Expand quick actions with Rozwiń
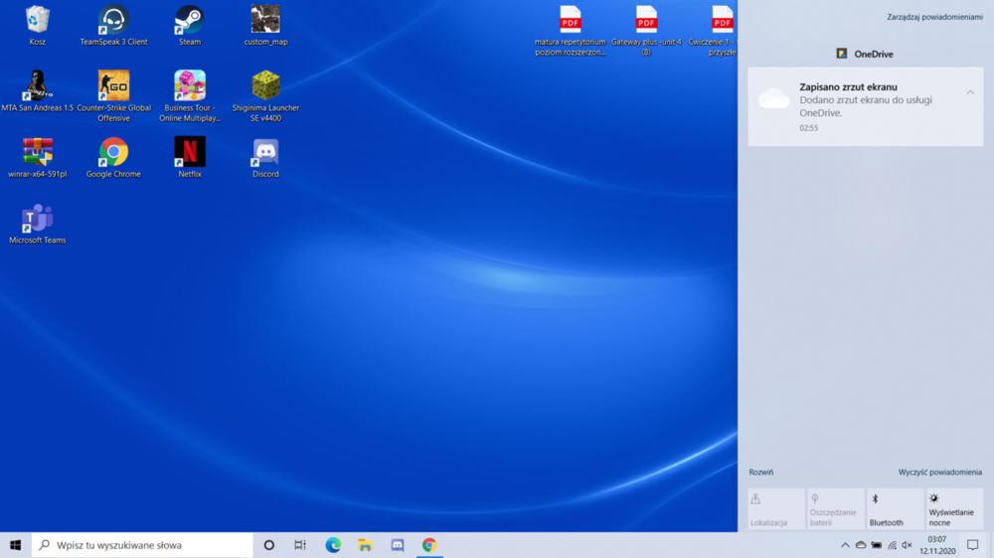 (760, 472)
